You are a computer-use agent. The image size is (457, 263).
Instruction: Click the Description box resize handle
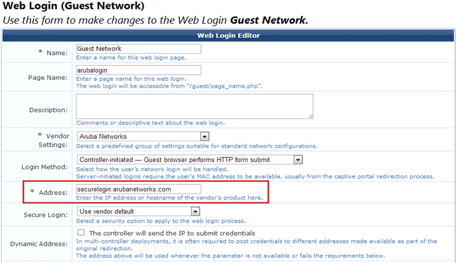coord(310,116)
